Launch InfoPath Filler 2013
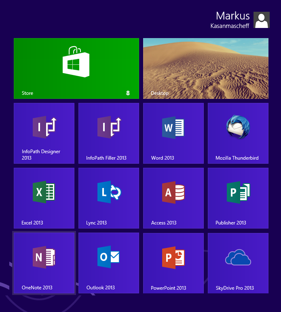The image size is (281, 312). [x=109, y=133]
